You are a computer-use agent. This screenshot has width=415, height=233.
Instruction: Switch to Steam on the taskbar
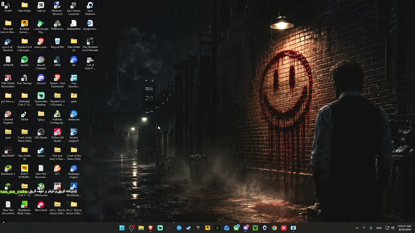pos(188,228)
